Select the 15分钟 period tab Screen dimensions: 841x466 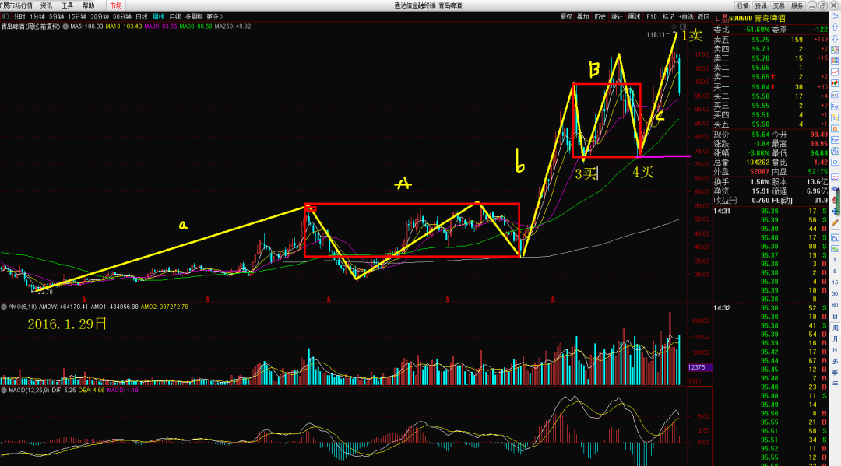coord(77,17)
